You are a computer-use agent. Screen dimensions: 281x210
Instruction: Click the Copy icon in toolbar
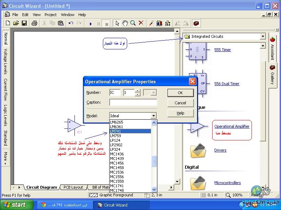point(52,23)
